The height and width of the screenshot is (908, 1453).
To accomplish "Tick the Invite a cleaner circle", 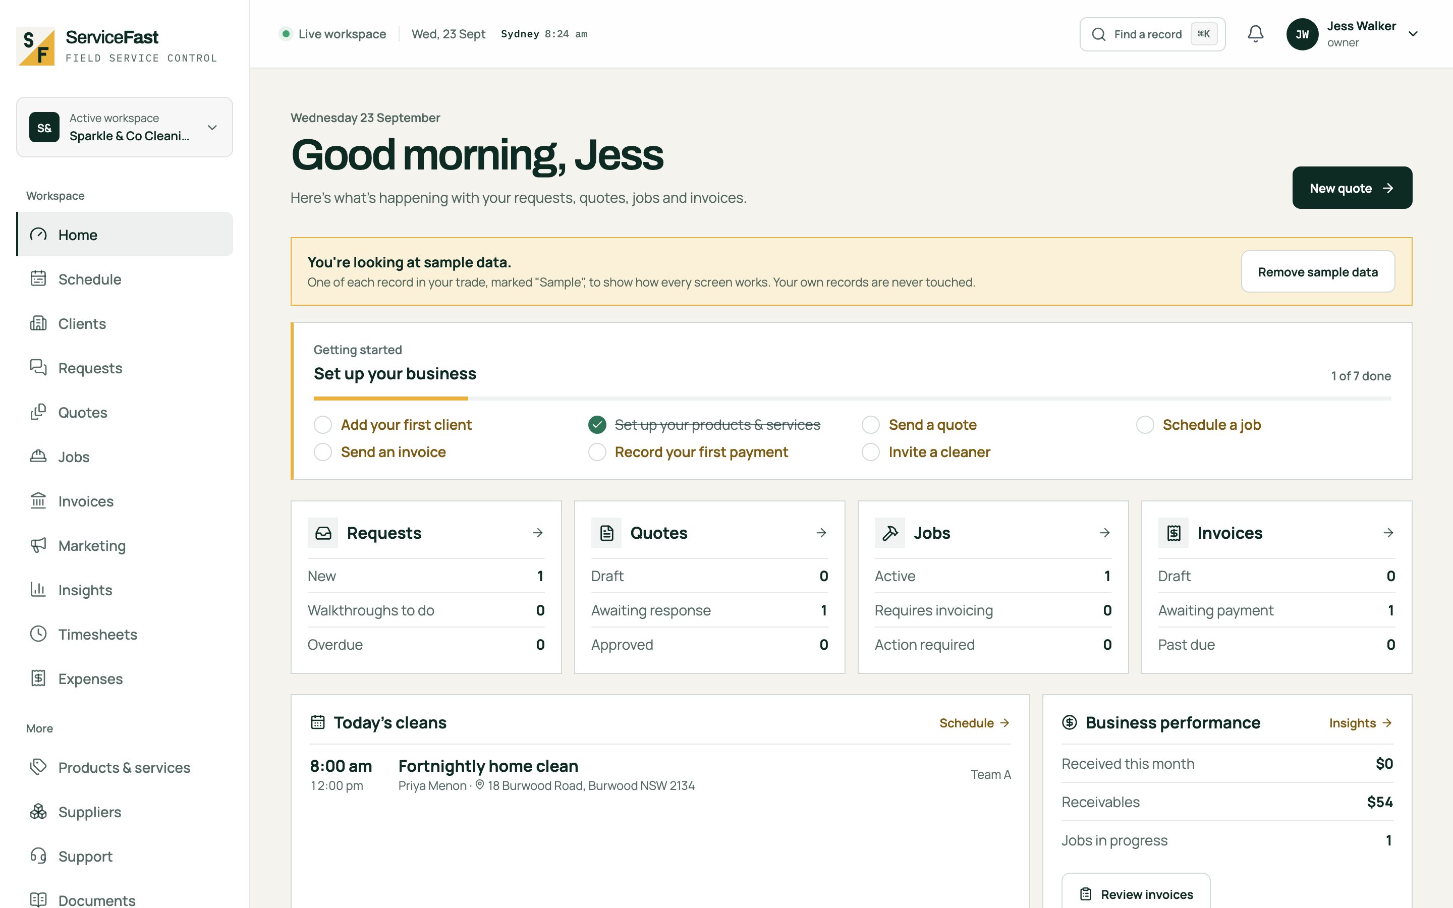I will [x=871, y=452].
